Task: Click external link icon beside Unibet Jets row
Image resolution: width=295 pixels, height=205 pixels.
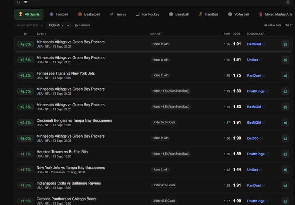Action: 261,170
